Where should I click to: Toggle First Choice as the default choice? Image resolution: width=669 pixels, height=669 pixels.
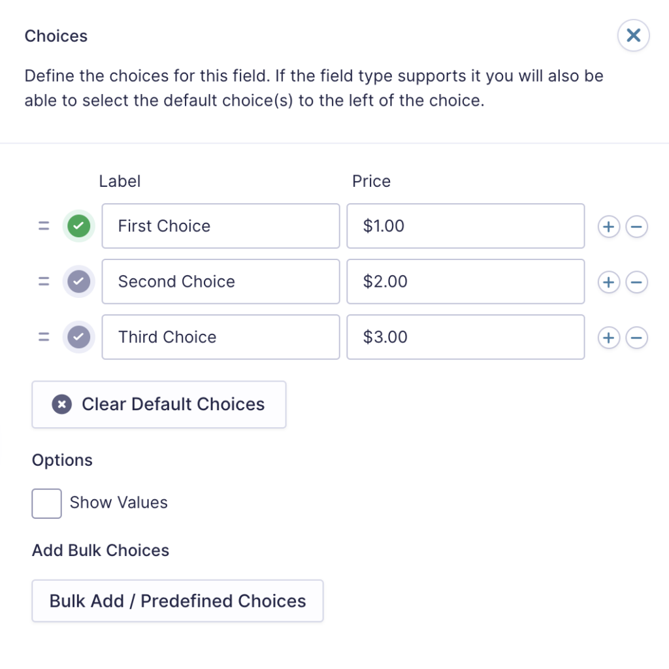click(x=78, y=226)
